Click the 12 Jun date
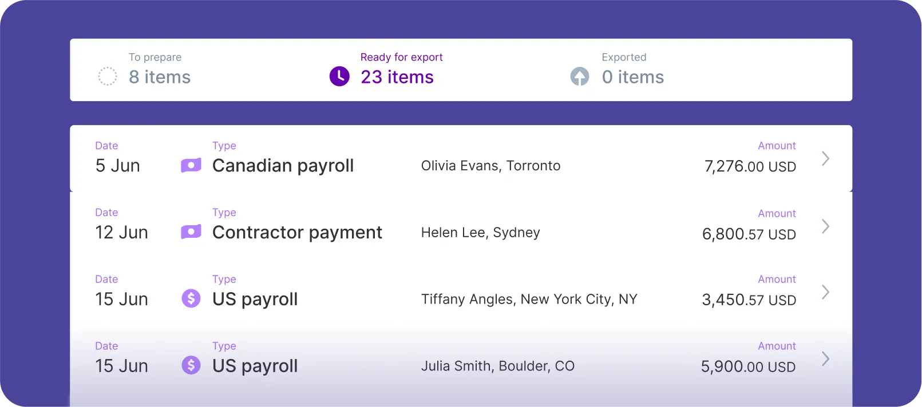 tap(121, 233)
